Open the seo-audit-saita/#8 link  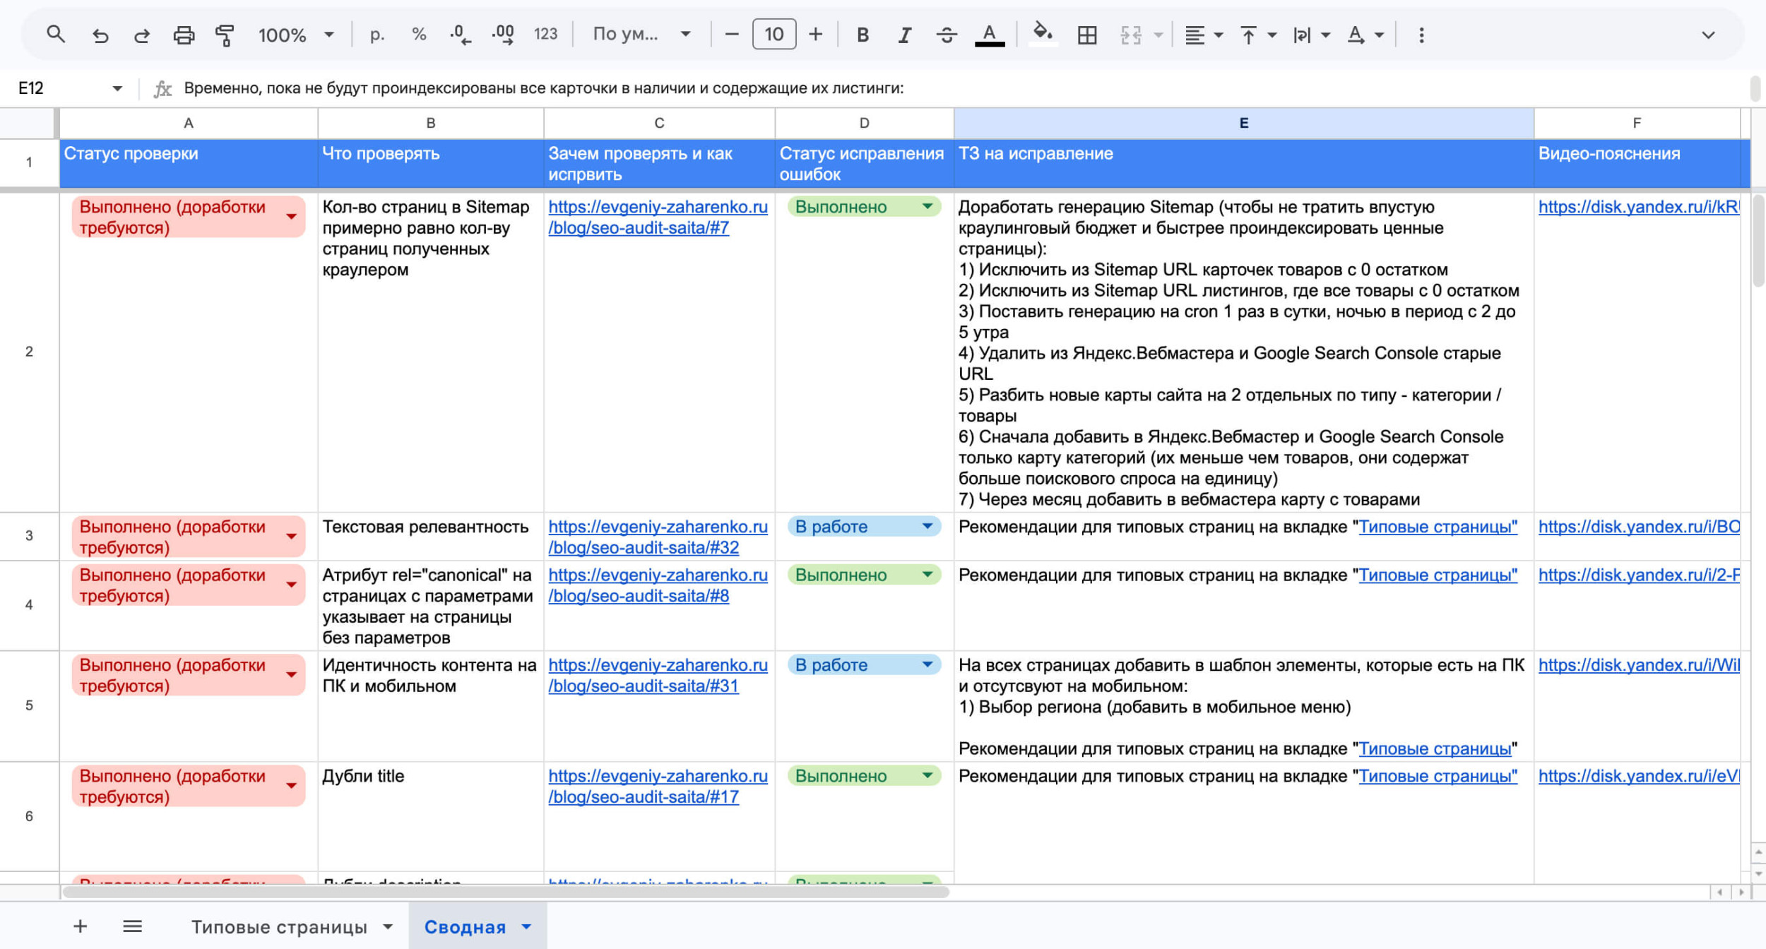click(x=658, y=585)
